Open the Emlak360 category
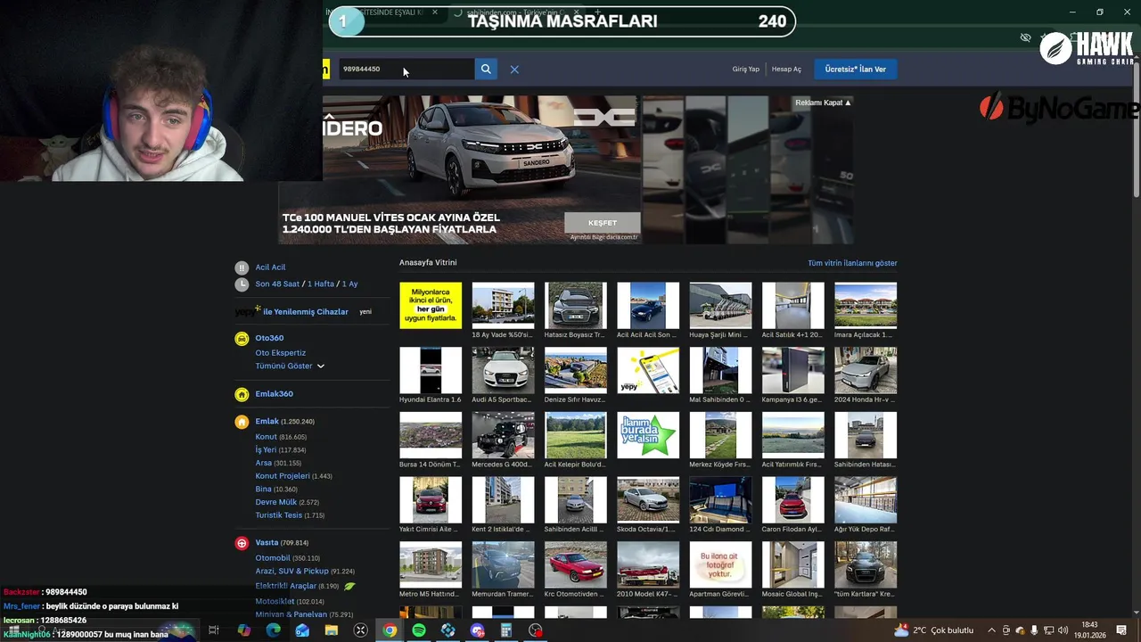This screenshot has width=1141, height=642. click(274, 393)
